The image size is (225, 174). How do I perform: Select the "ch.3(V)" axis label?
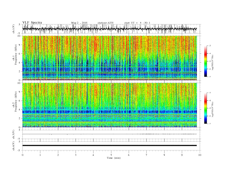(x=14, y=134)
